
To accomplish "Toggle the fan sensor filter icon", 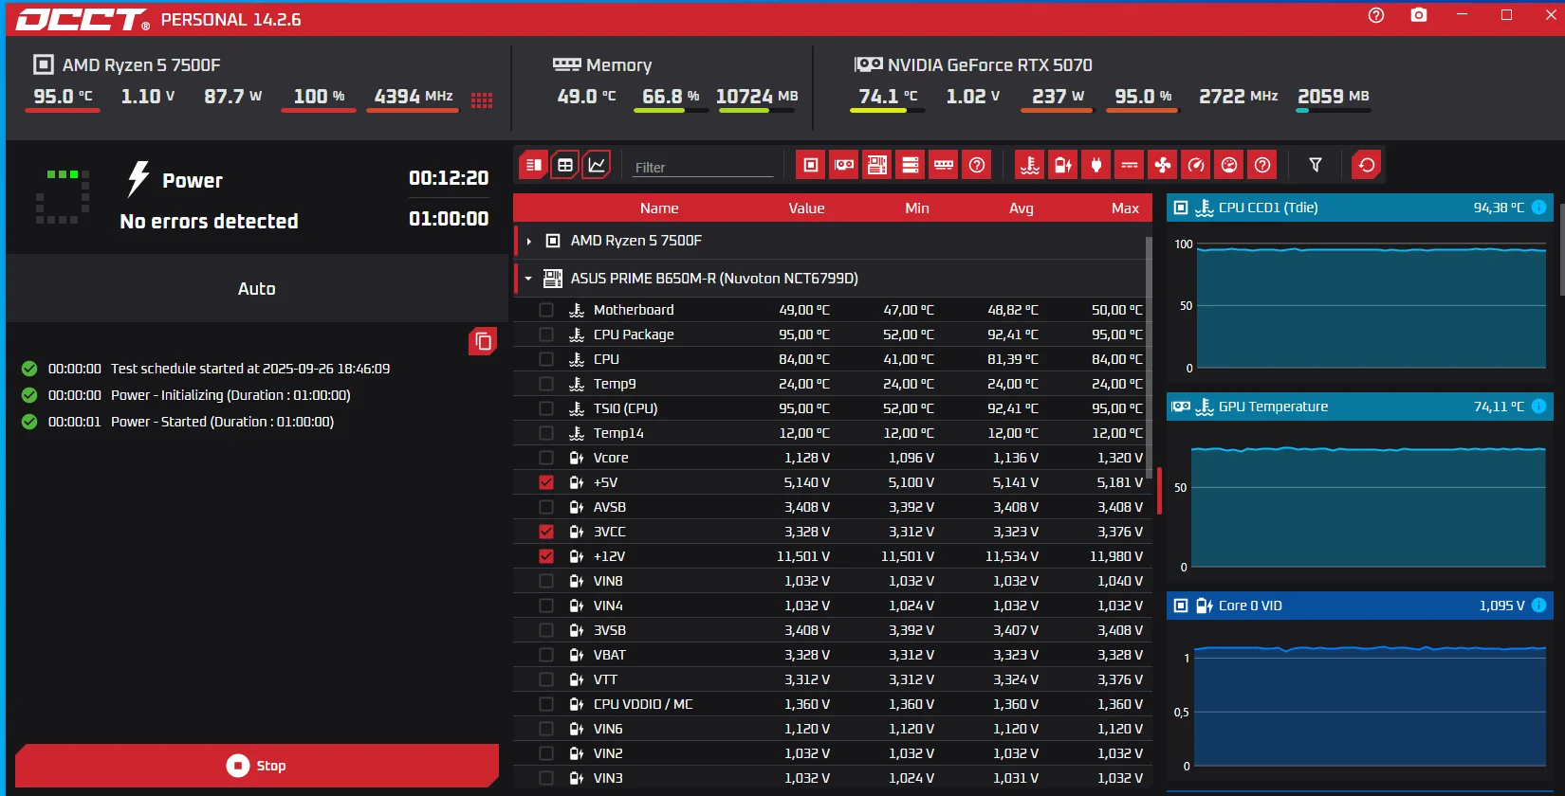I will (1163, 165).
